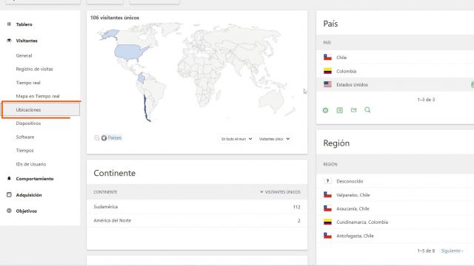Open the 'Visitantes únicos' map metric dropdown
Image resolution: width=474 pixels, height=266 pixels.
(274, 139)
